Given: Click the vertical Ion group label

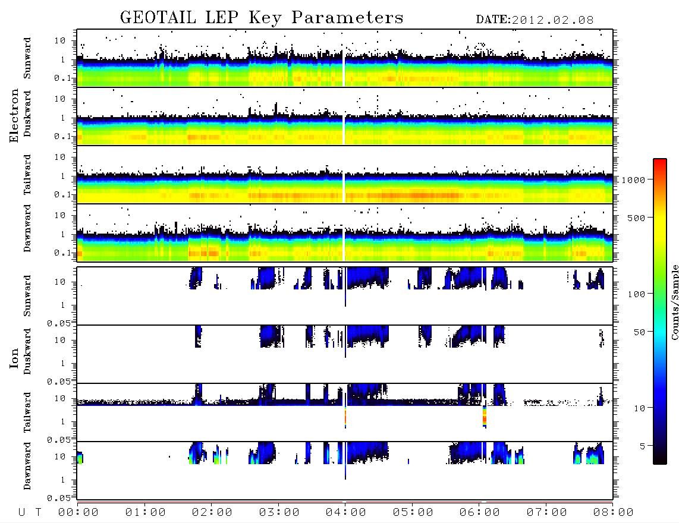Looking at the screenshot, I should [14, 358].
